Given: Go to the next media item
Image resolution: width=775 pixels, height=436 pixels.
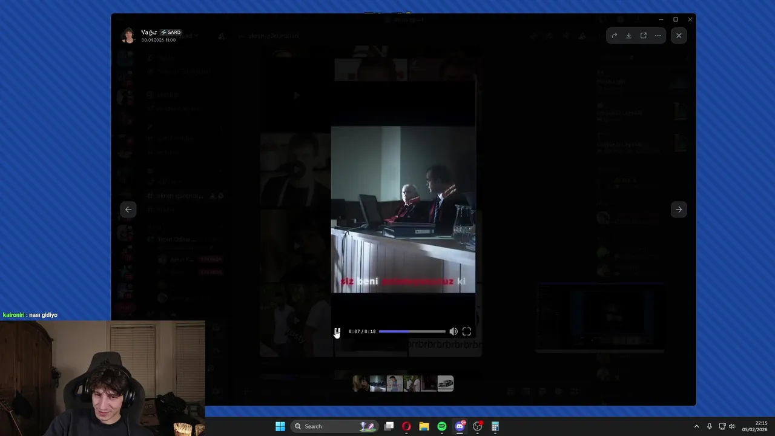Looking at the screenshot, I should (679, 210).
